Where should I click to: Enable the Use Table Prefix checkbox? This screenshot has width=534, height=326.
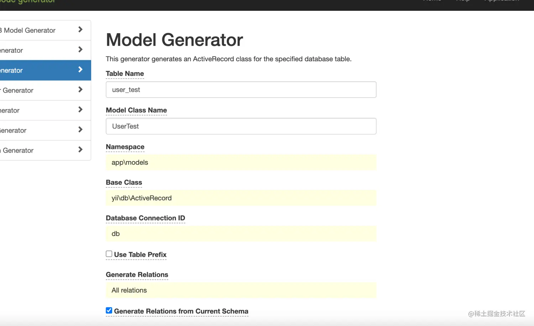tap(109, 254)
